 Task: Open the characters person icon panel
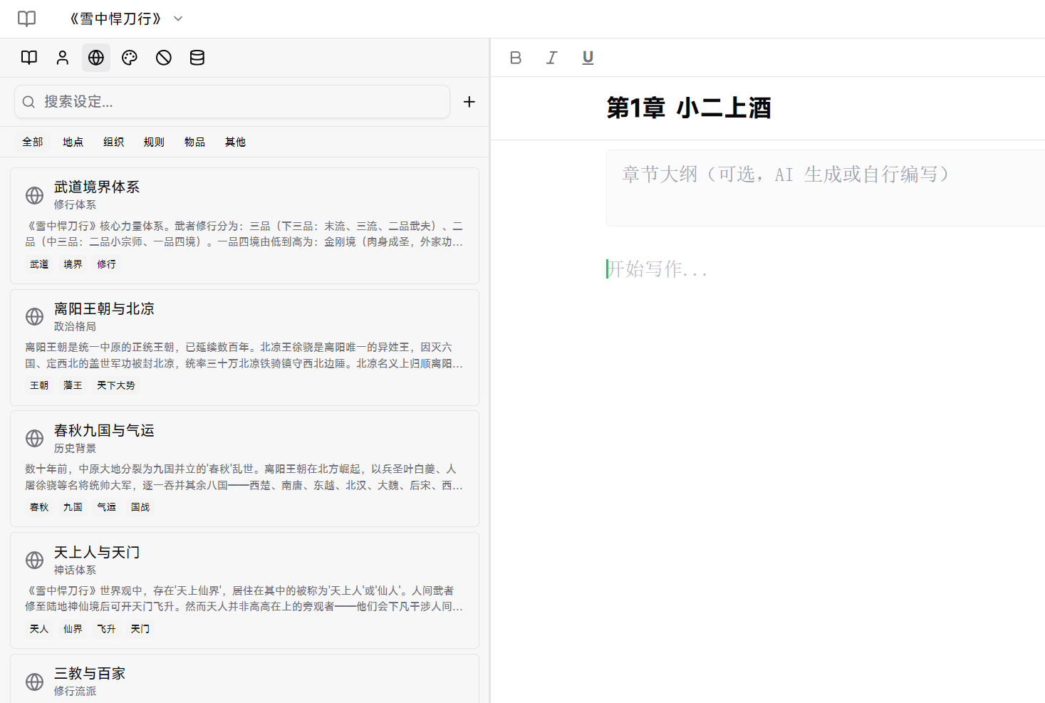pos(63,58)
